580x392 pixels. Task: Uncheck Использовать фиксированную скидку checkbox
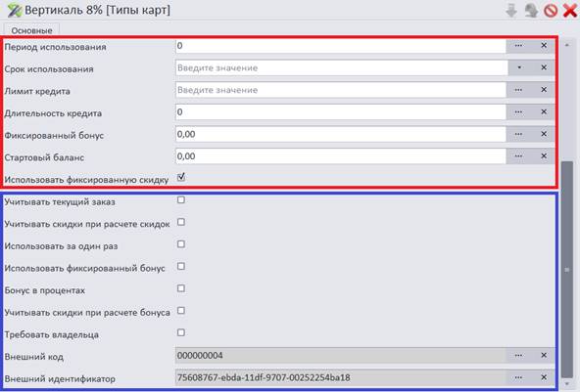tap(181, 177)
